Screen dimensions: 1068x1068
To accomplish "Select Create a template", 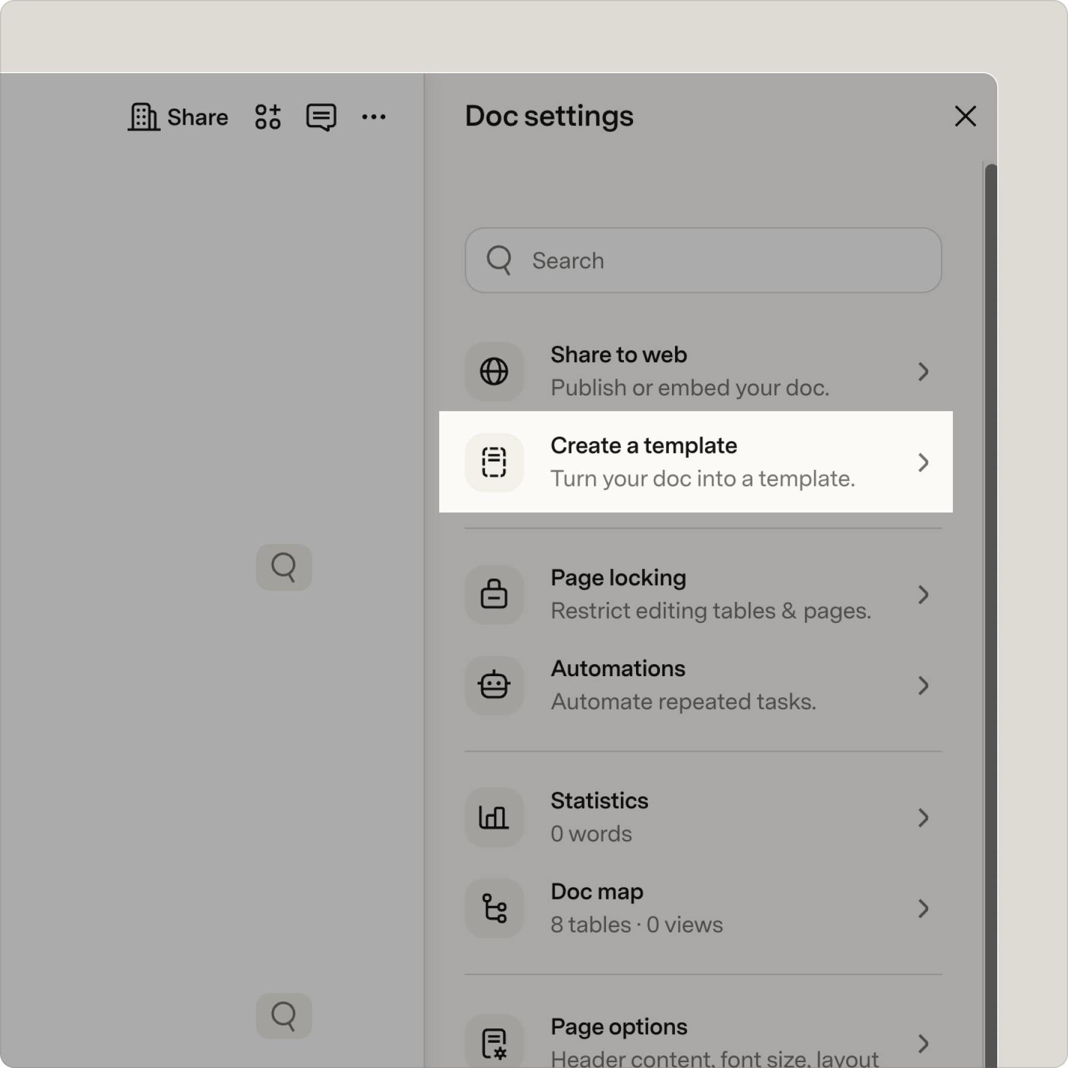I will tap(696, 462).
